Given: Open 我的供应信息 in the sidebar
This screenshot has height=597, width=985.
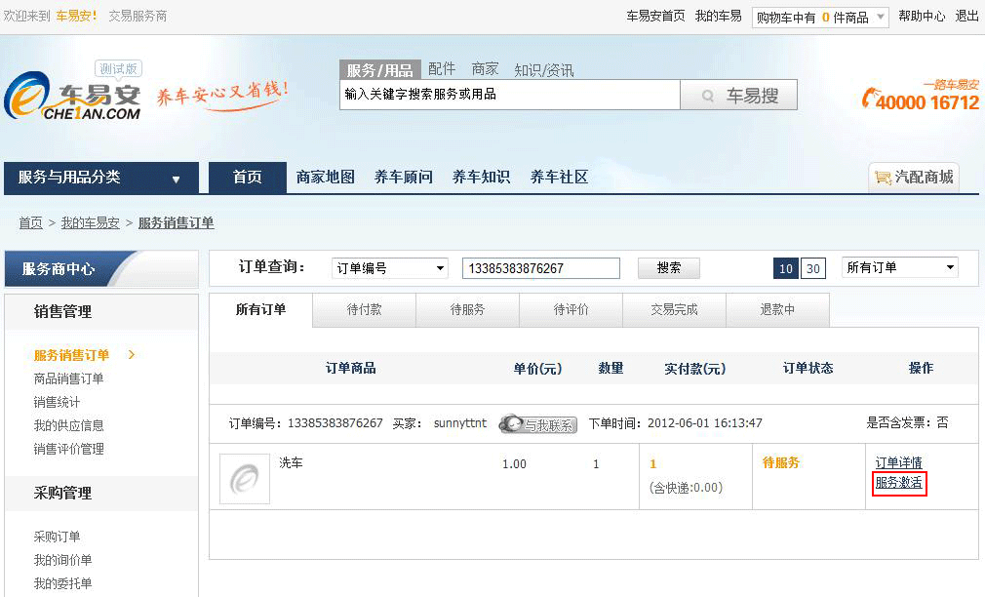Looking at the screenshot, I should [68, 425].
